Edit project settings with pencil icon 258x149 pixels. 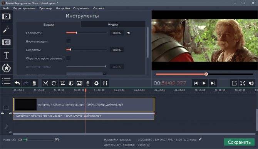[200, 139]
